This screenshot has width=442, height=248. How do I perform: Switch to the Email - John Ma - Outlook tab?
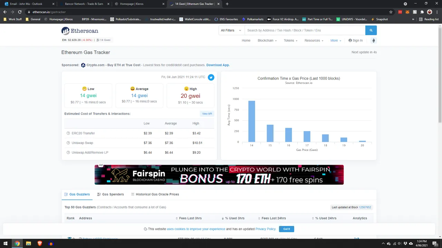(x=29, y=4)
